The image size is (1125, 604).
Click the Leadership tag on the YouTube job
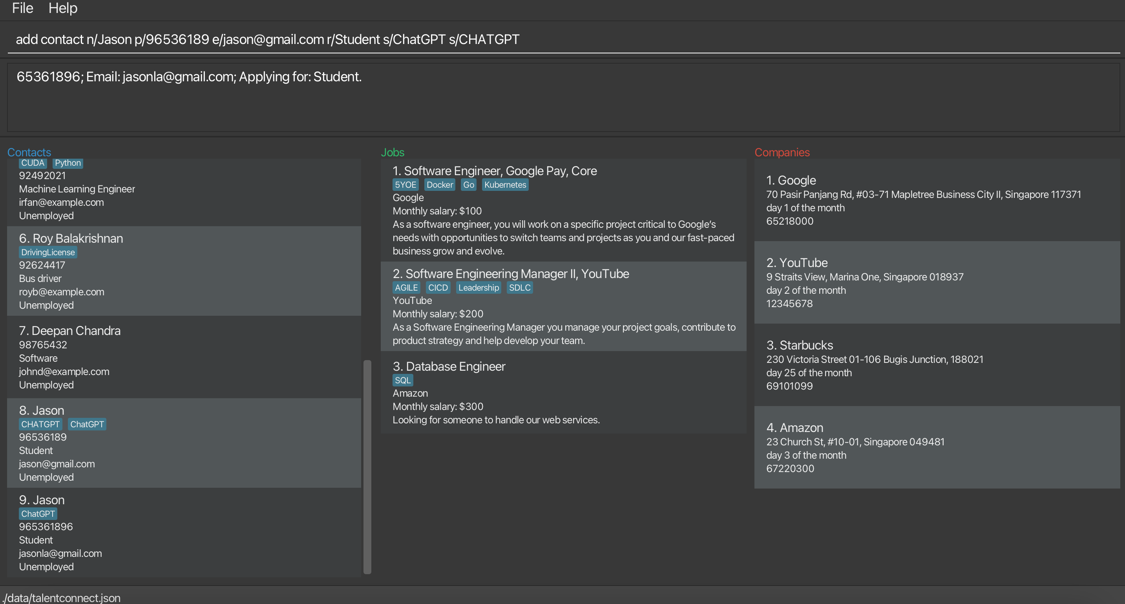[478, 287]
